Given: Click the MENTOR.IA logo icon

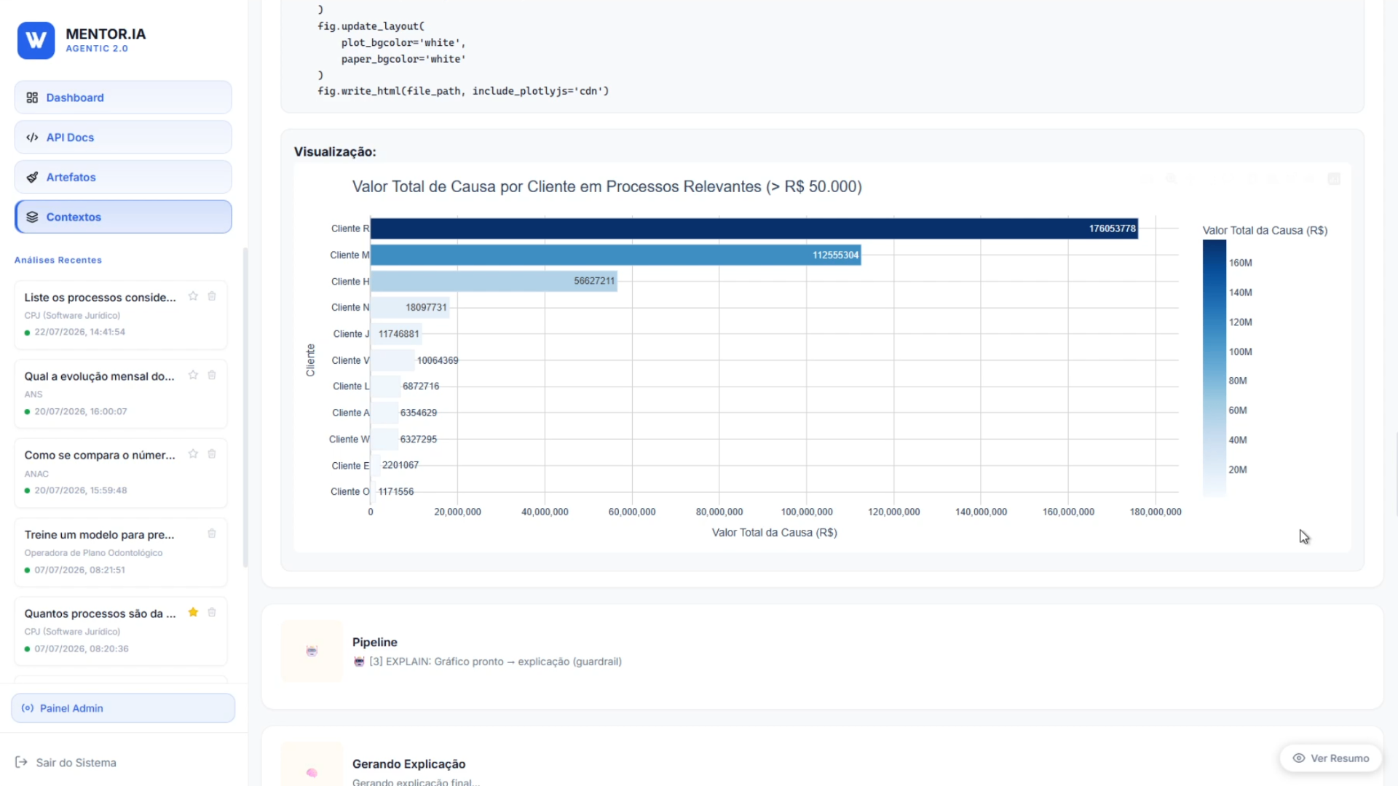Looking at the screenshot, I should pos(36,40).
